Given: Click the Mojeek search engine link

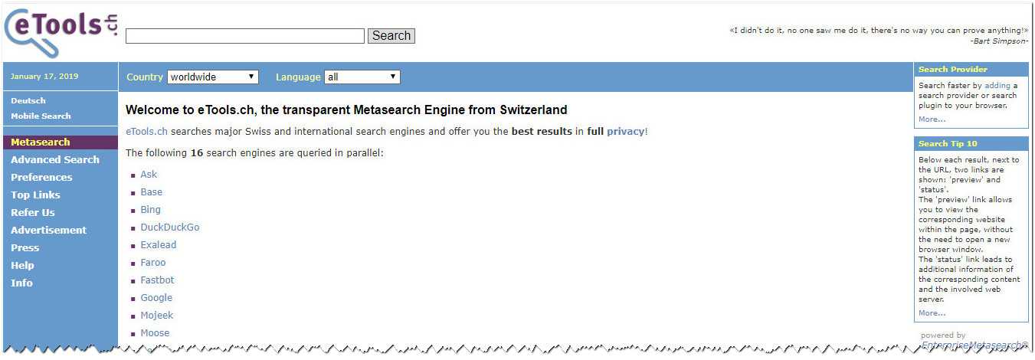Looking at the screenshot, I should 157,316.
